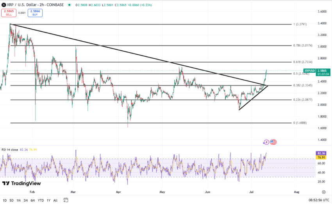Switch to the 6M time range
Image resolution: width=332 pixels, height=204 pixels.
click(x=33, y=200)
